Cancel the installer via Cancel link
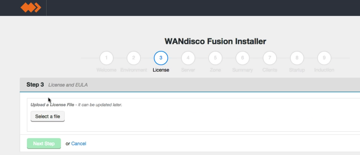The image size is (360, 155). pos(79,144)
